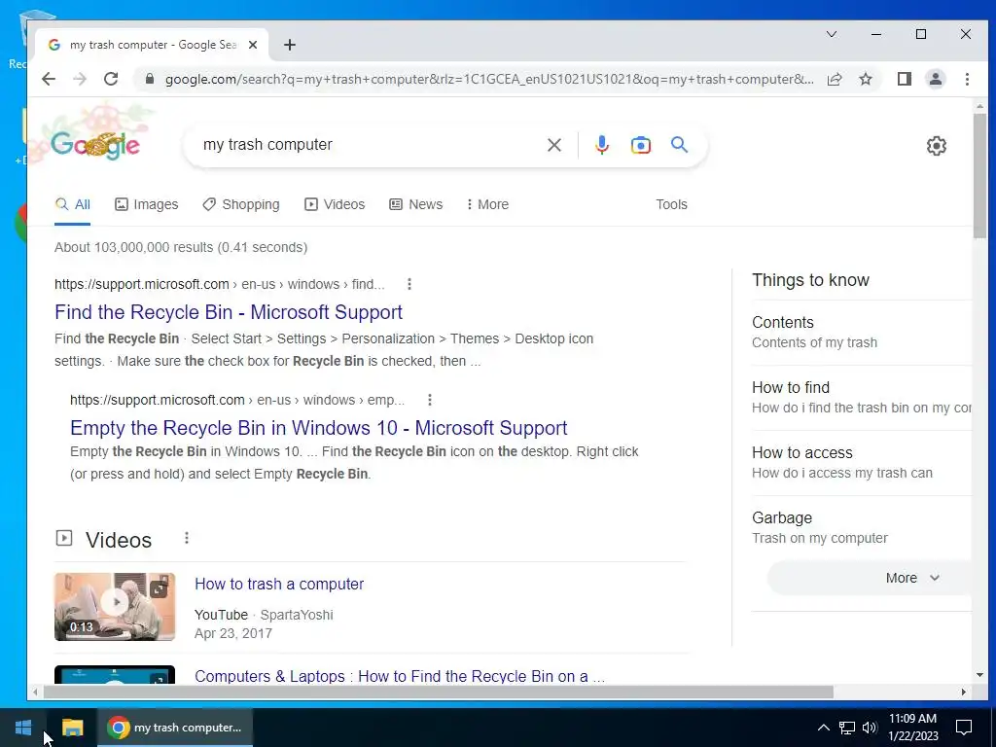Screen dimensions: 996x747
Task: Open search Tools options
Action: click(x=671, y=204)
